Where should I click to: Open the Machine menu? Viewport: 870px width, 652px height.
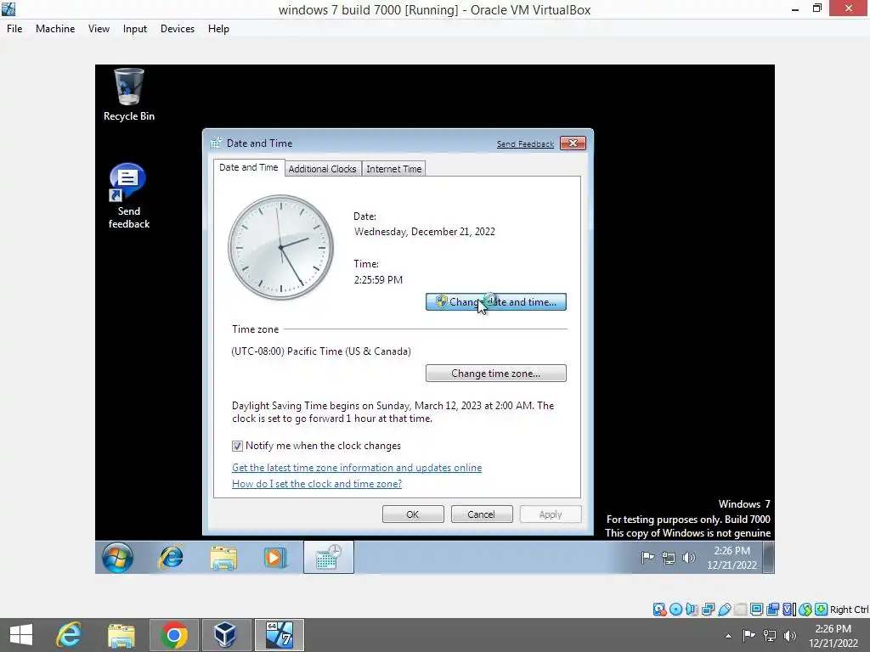[55, 29]
